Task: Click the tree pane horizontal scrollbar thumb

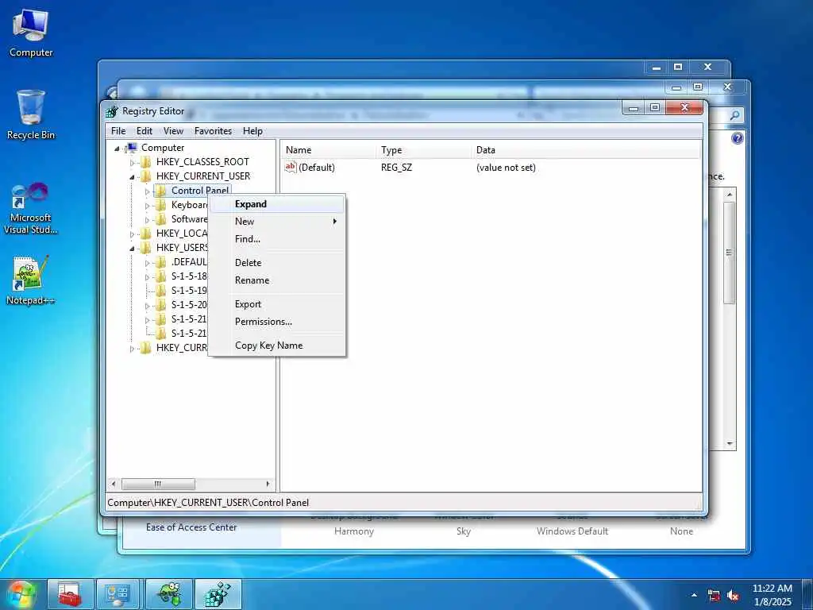Action: point(158,484)
